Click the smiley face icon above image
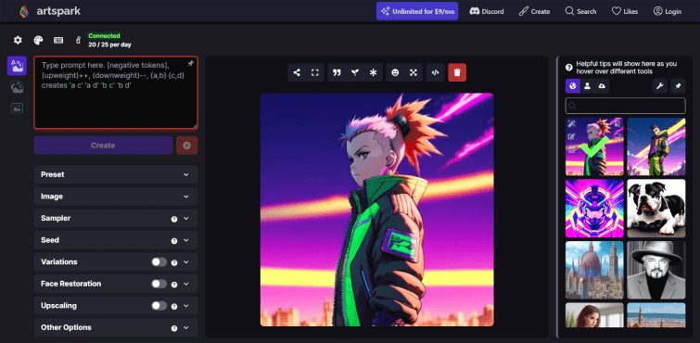700x343 pixels. pyautogui.click(x=395, y=72)
